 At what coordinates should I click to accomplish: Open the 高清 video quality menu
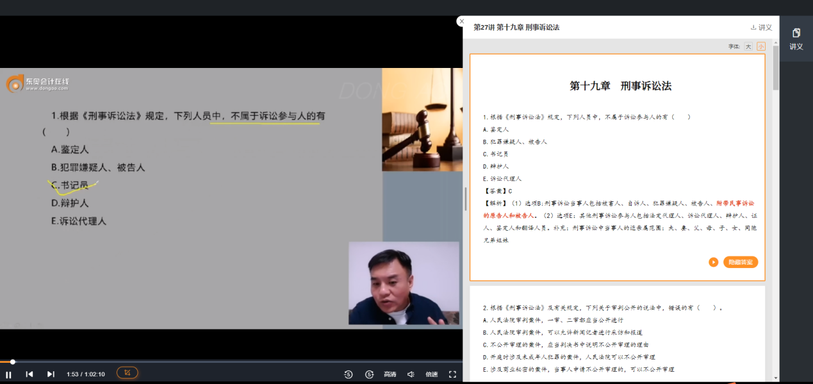click(x=390, y=374)
